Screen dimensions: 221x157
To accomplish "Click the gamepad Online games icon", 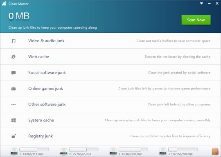I will coord(14,89).
